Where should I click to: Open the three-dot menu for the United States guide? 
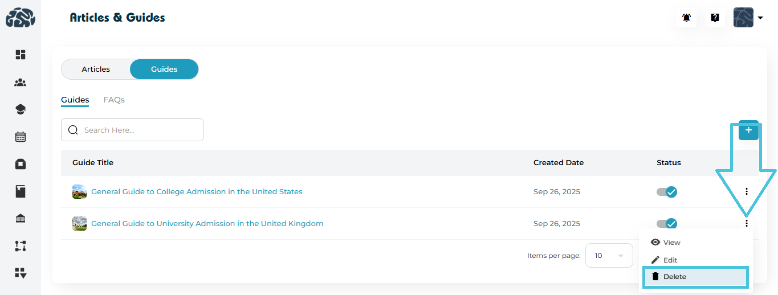(x=747, y=192)
